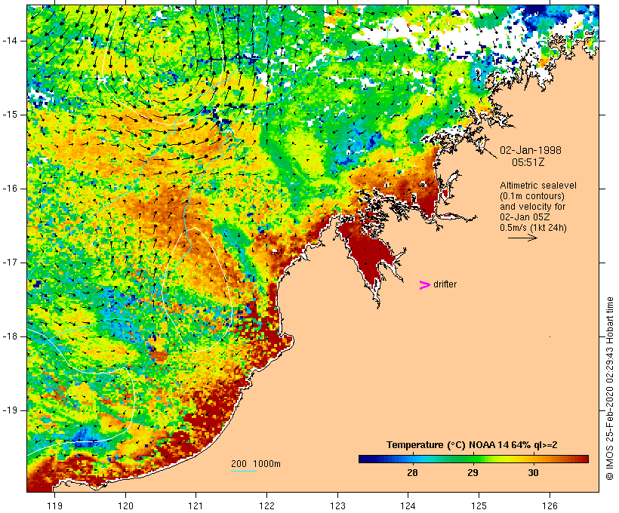Click the time text '05:51Z'
This screenshot has width=619, height=513.
pyautogui.click(x=528, y=162)
